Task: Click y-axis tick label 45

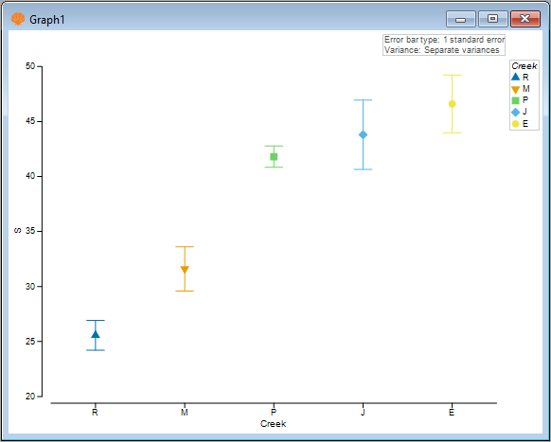Action: click(30, 121)
